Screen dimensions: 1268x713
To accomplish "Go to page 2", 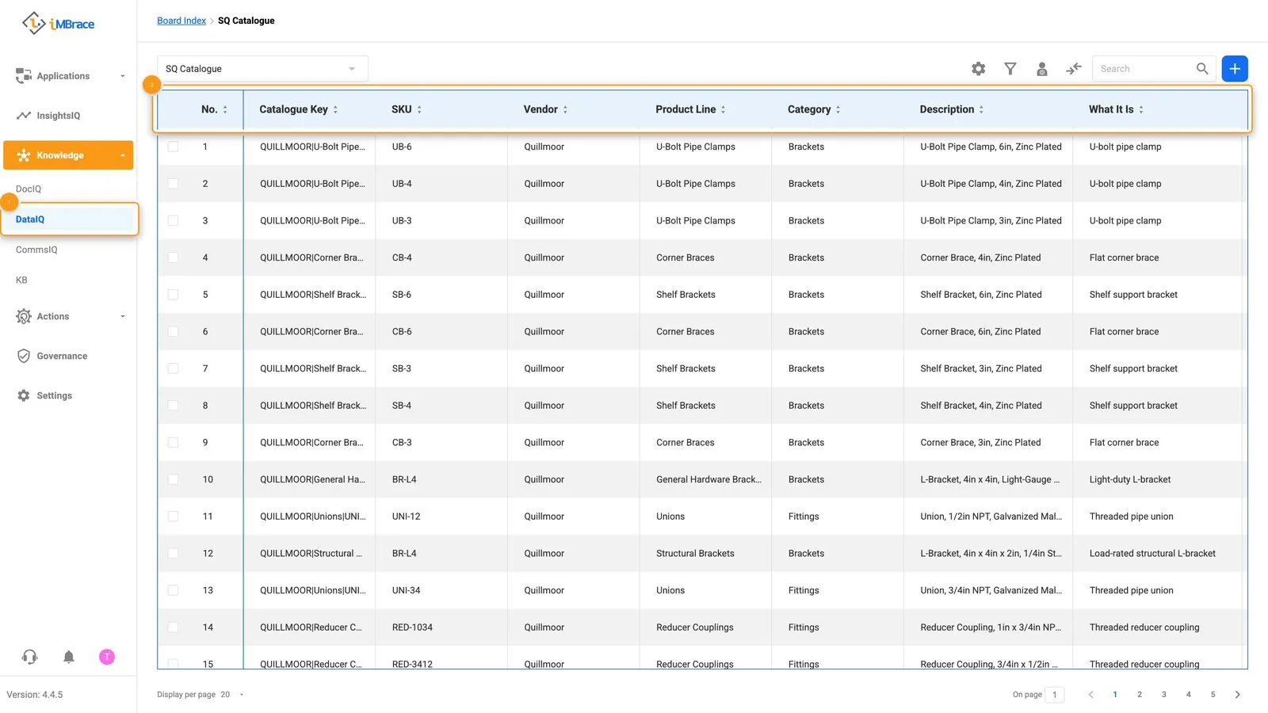I will click(1140, 695).
